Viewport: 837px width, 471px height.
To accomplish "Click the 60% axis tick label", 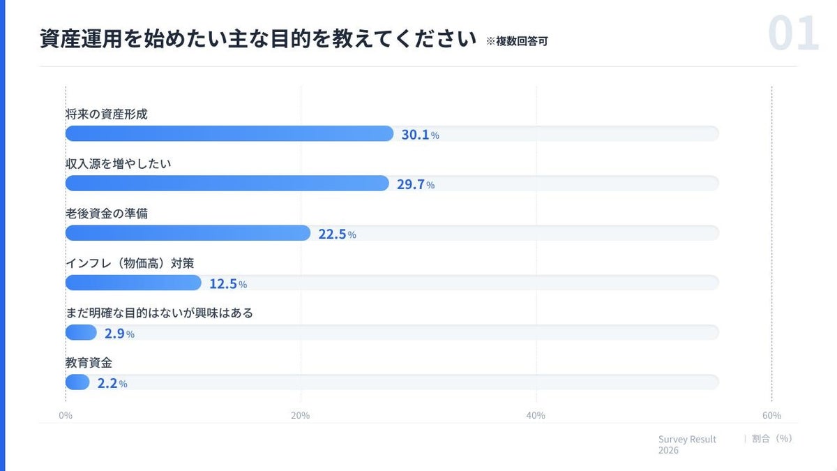I will coord(771,416).
